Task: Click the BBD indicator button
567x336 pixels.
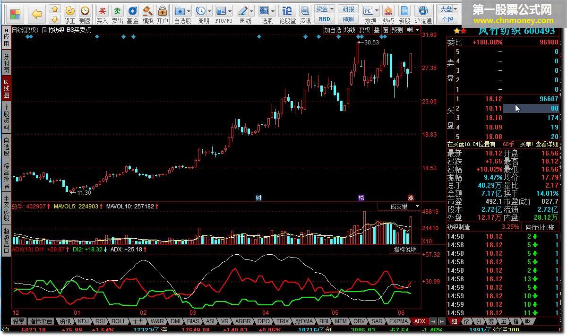Action: pos(325,19)
